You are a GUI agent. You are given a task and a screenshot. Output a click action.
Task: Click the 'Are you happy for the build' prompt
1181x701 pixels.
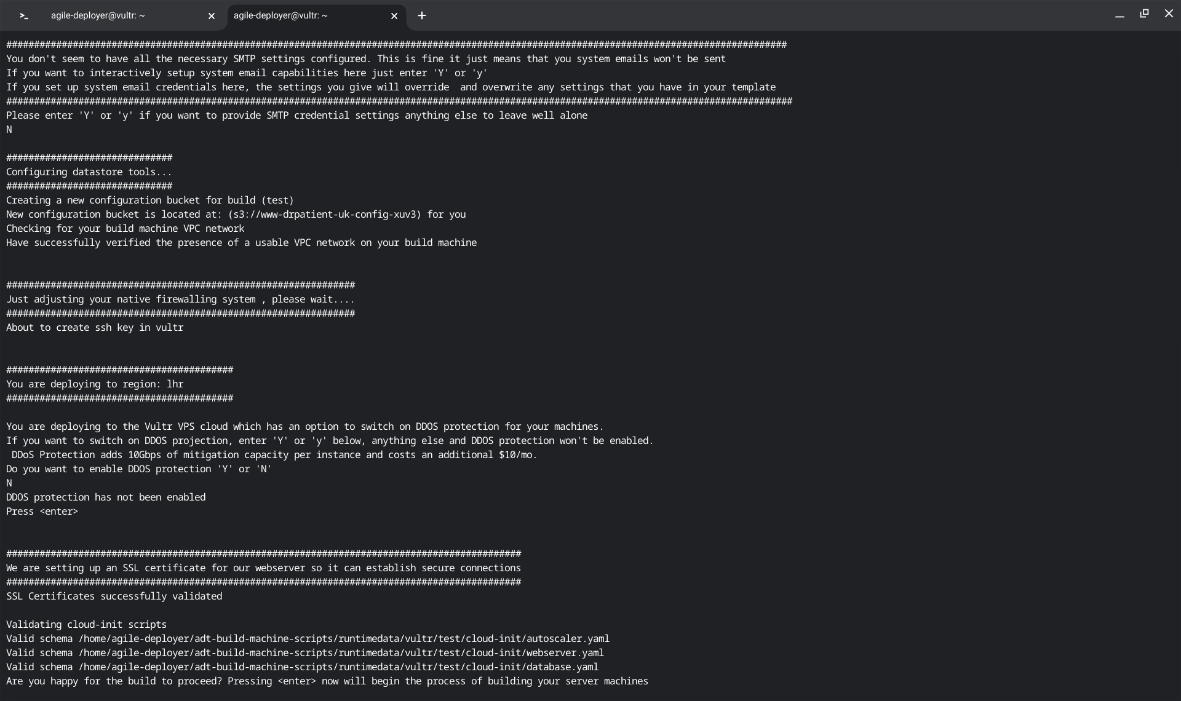(x=327, y=681)
